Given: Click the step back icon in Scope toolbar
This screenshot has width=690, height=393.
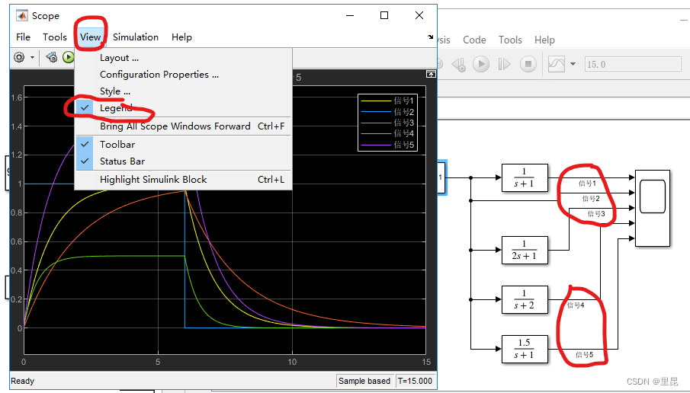Looking at the screenshot, I should tap(52, 57).
